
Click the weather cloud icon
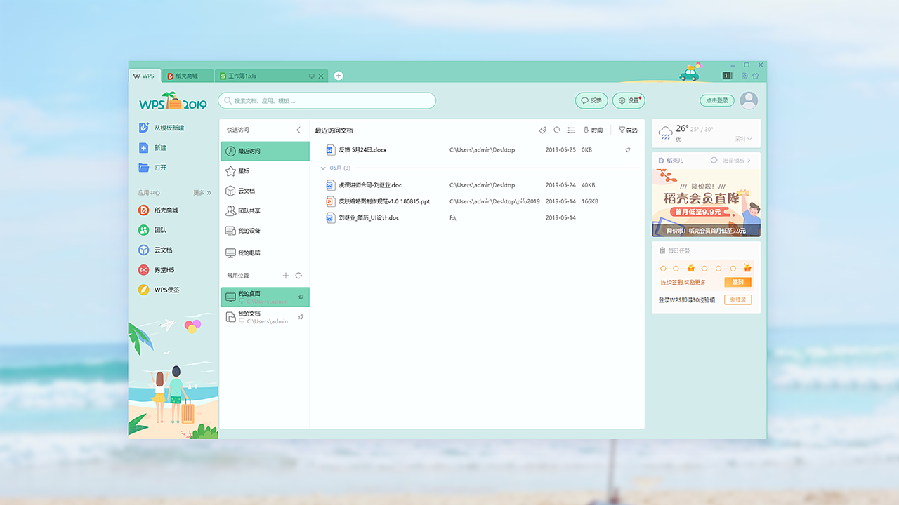click(665, 133)
